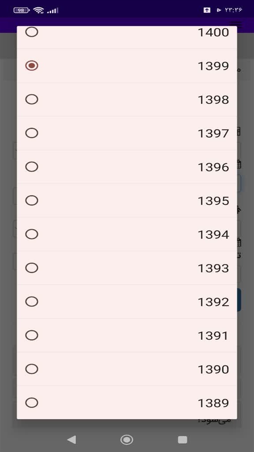Image resolution: width=254 pixels, height=452 pixels.
Task: Select the 1390 radio button
Action: point(32,369)
